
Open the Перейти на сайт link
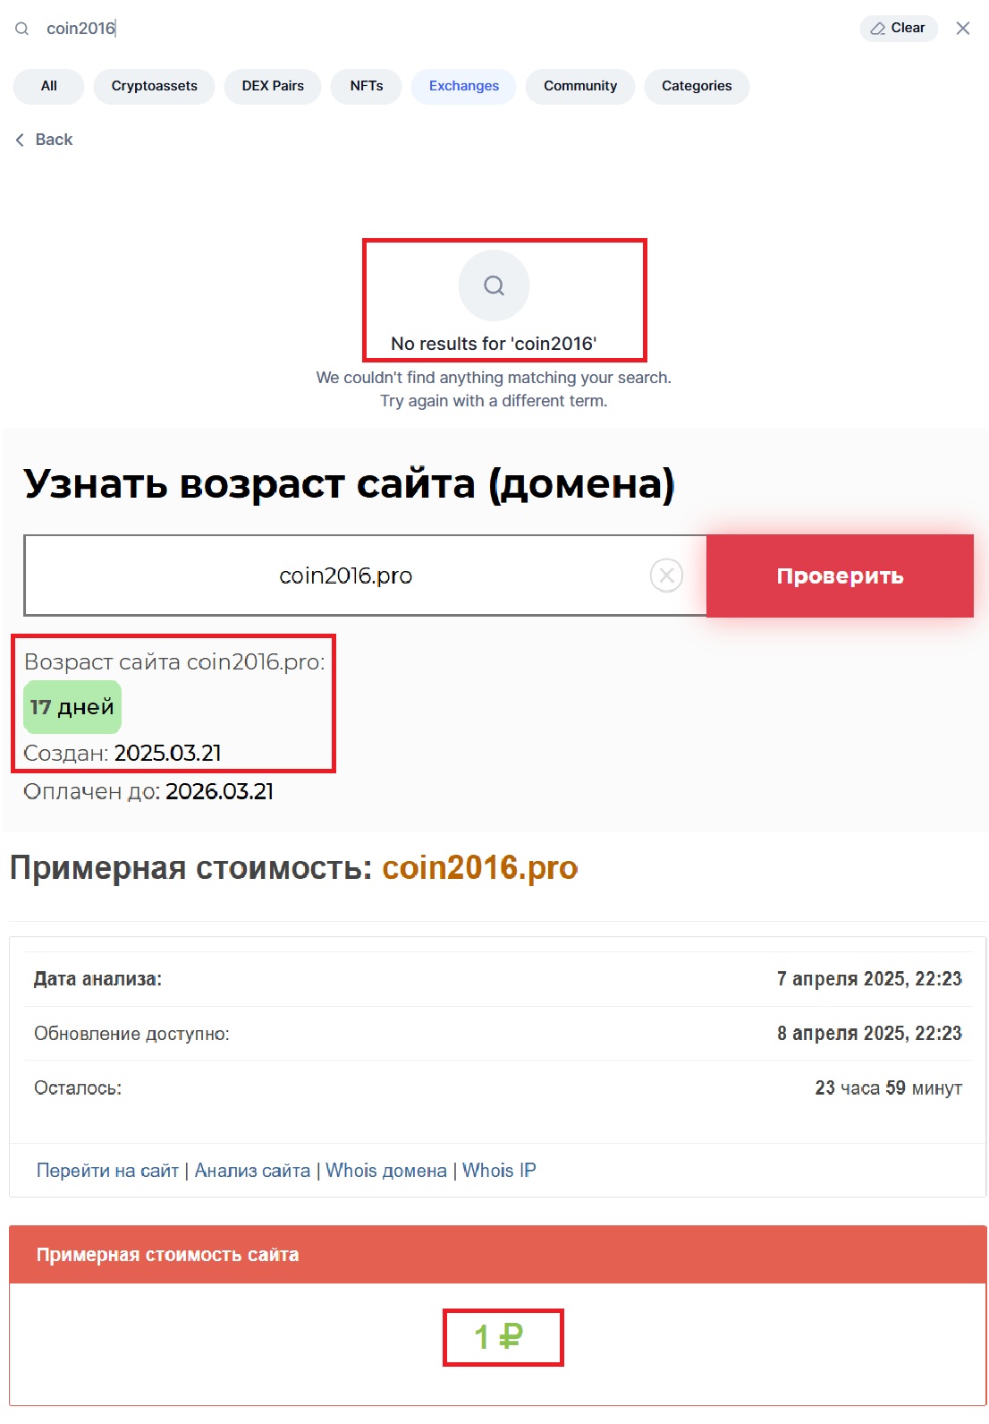point(107,1171)
